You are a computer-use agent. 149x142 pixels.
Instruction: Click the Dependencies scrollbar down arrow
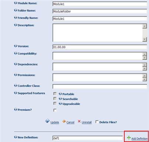pyautogui.click(x=145, y=68)
